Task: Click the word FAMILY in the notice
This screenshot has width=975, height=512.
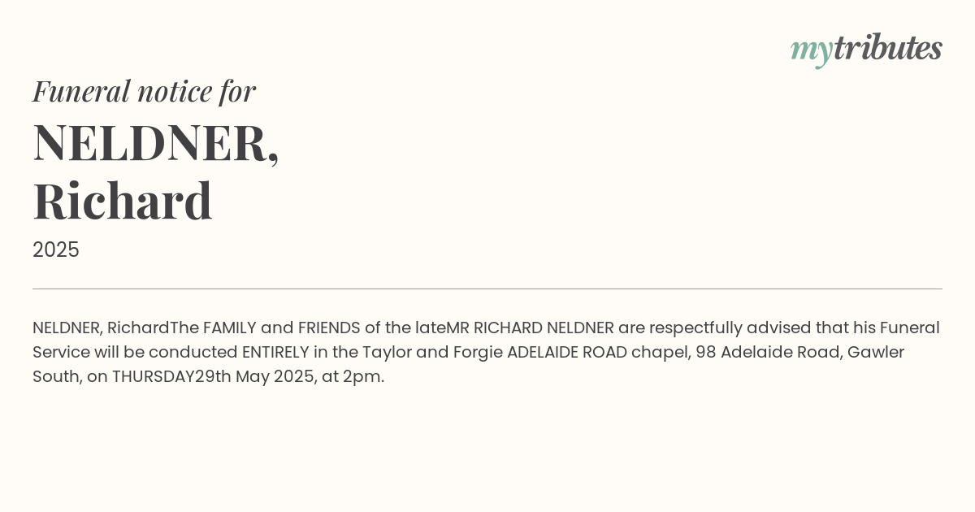Action: pos(229,328)
